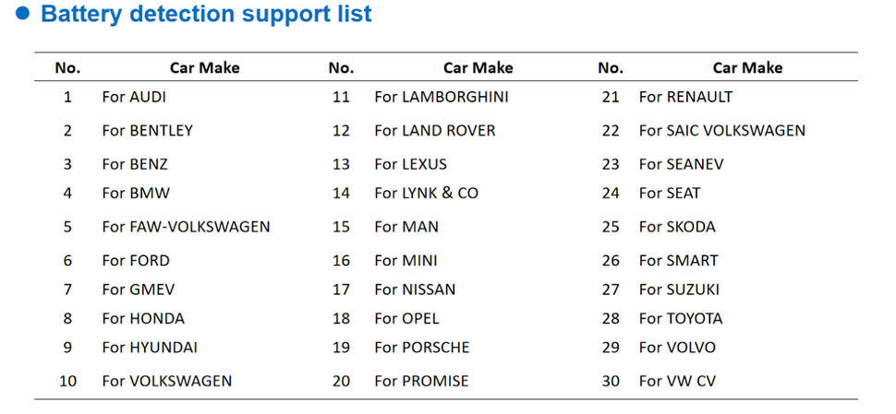The height and width of the screenshot is (414, 896).
Task: Select "For SAIC VOLKSWAGEN" in the list
Action: point(721,131)
